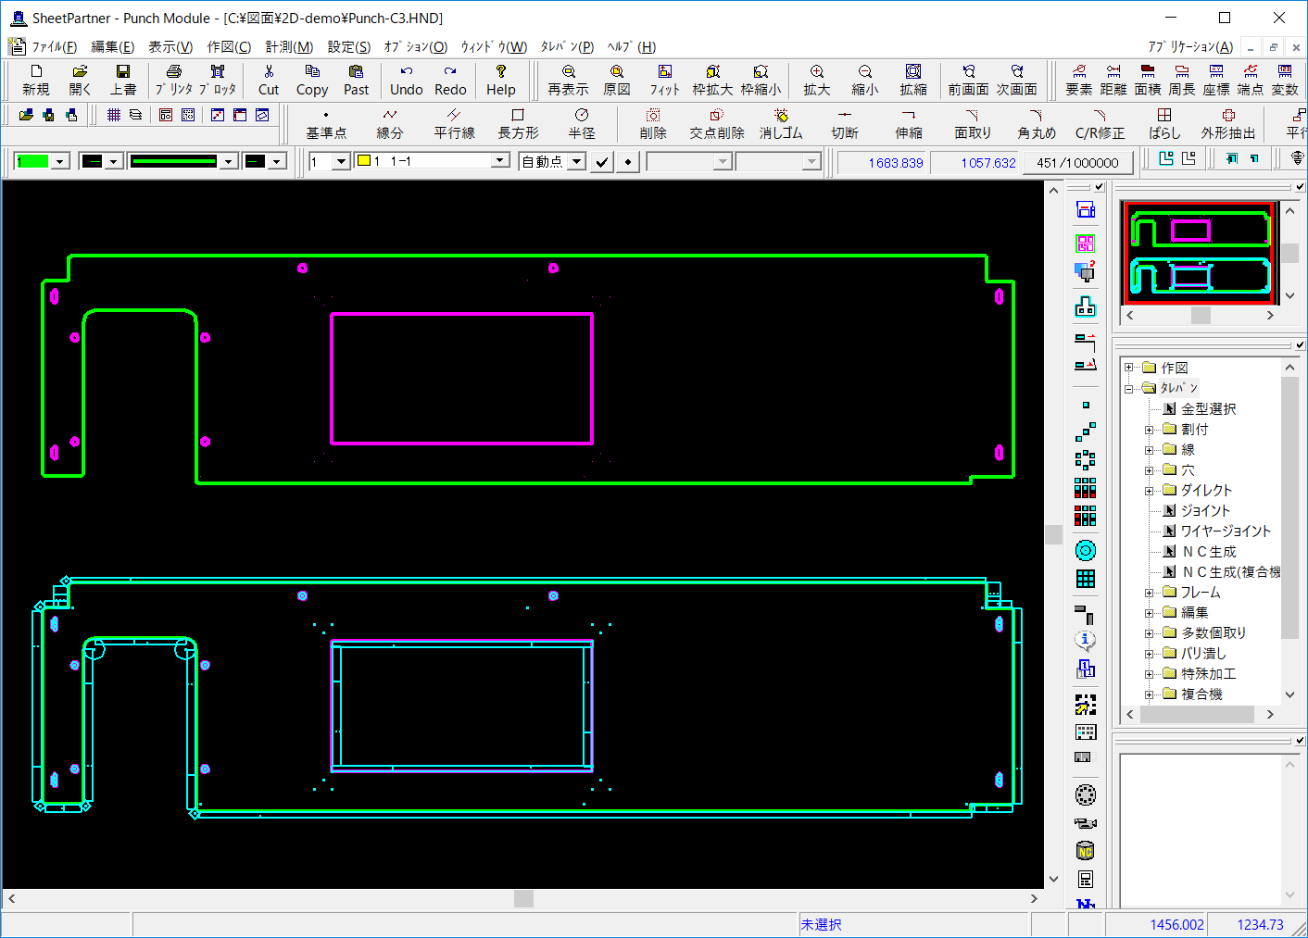Image resolution: width=1308 pixels, height=938 pixels.
Task: Select the 距離 (distance measurement) icon
Action: pyautogui.click(x=1113, y=81)
